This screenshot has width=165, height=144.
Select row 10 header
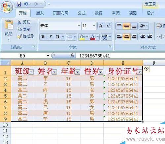[x=5, y=125]
